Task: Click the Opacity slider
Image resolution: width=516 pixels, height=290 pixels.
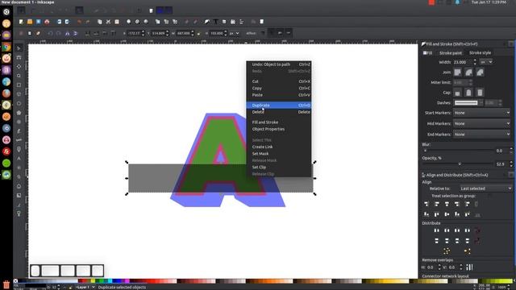Action: (x=459, y=164)
